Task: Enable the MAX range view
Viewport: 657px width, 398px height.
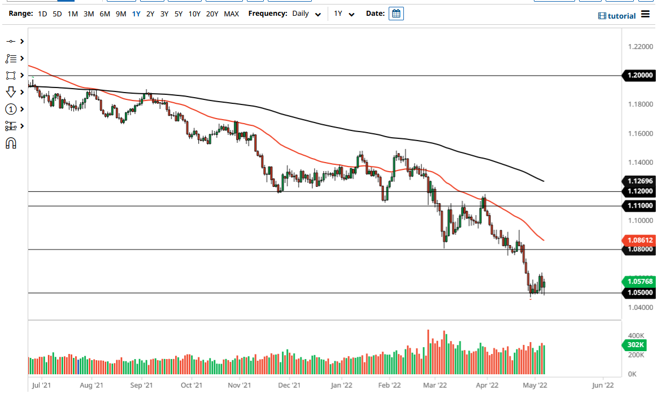Action: (x=232, y=14)
